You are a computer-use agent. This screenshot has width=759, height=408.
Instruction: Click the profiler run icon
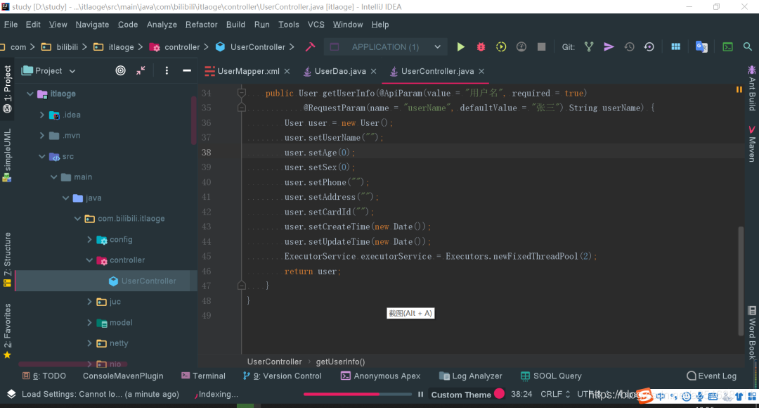click(x=521, y=47)
